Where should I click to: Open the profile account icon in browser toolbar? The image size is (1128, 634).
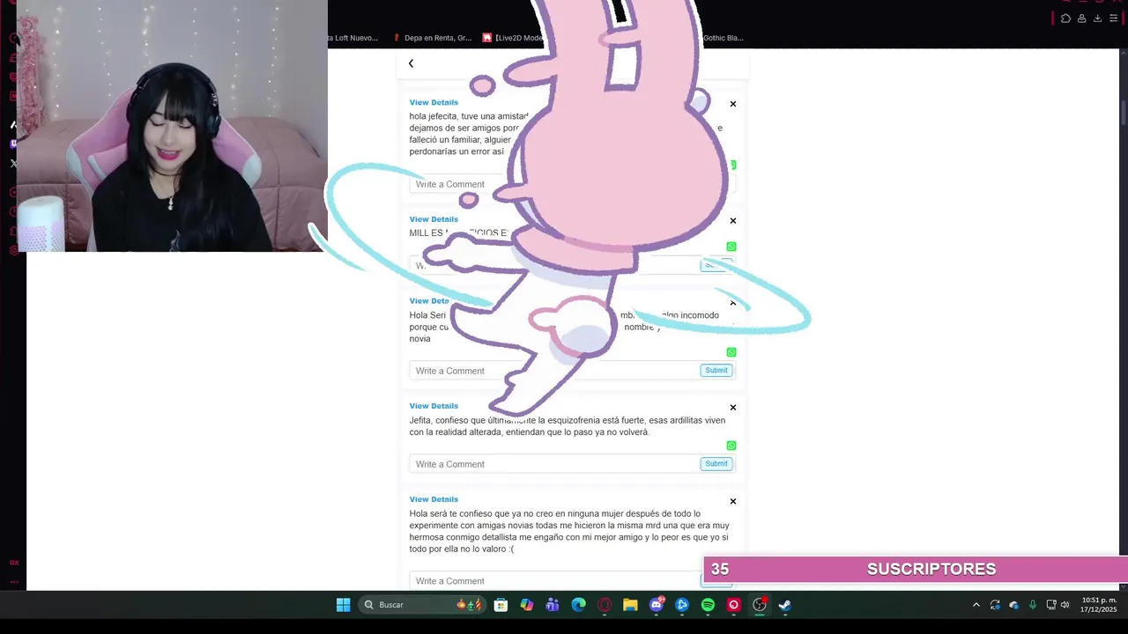click(1081, 18)
